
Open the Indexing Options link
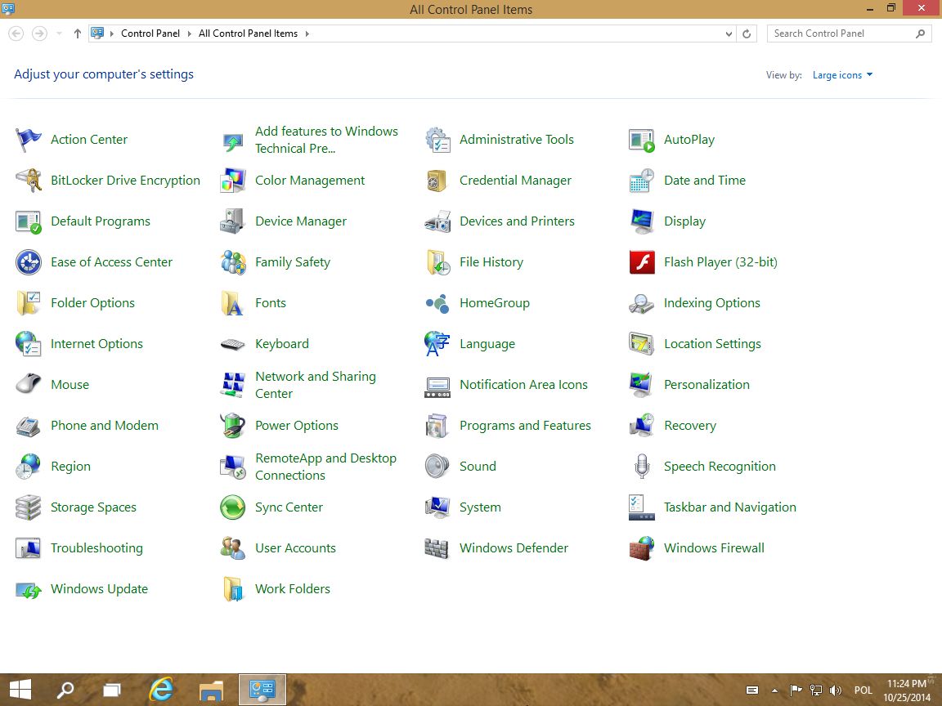[x=712, y=303]
